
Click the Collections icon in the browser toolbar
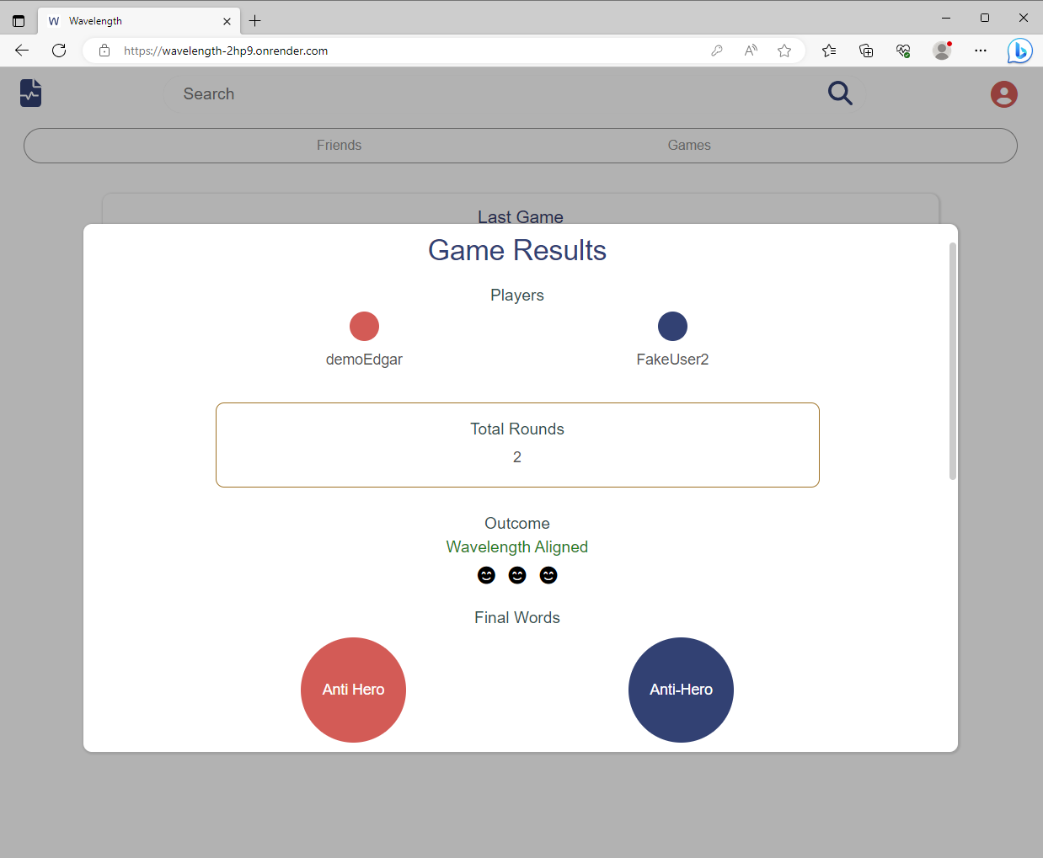tap(866, 51)
